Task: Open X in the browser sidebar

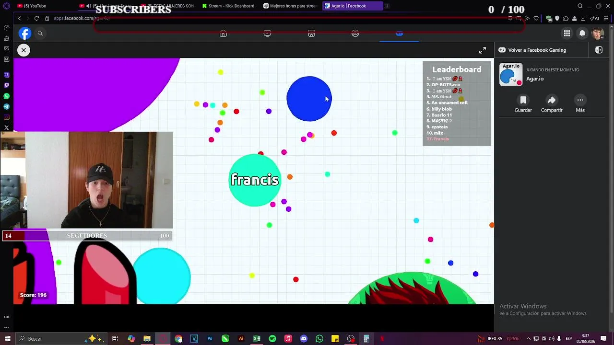Action: click(6, 127)
